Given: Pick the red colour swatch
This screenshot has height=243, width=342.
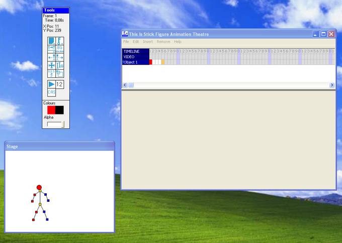Looking at the screenshot, I should (x=51, y=110).
